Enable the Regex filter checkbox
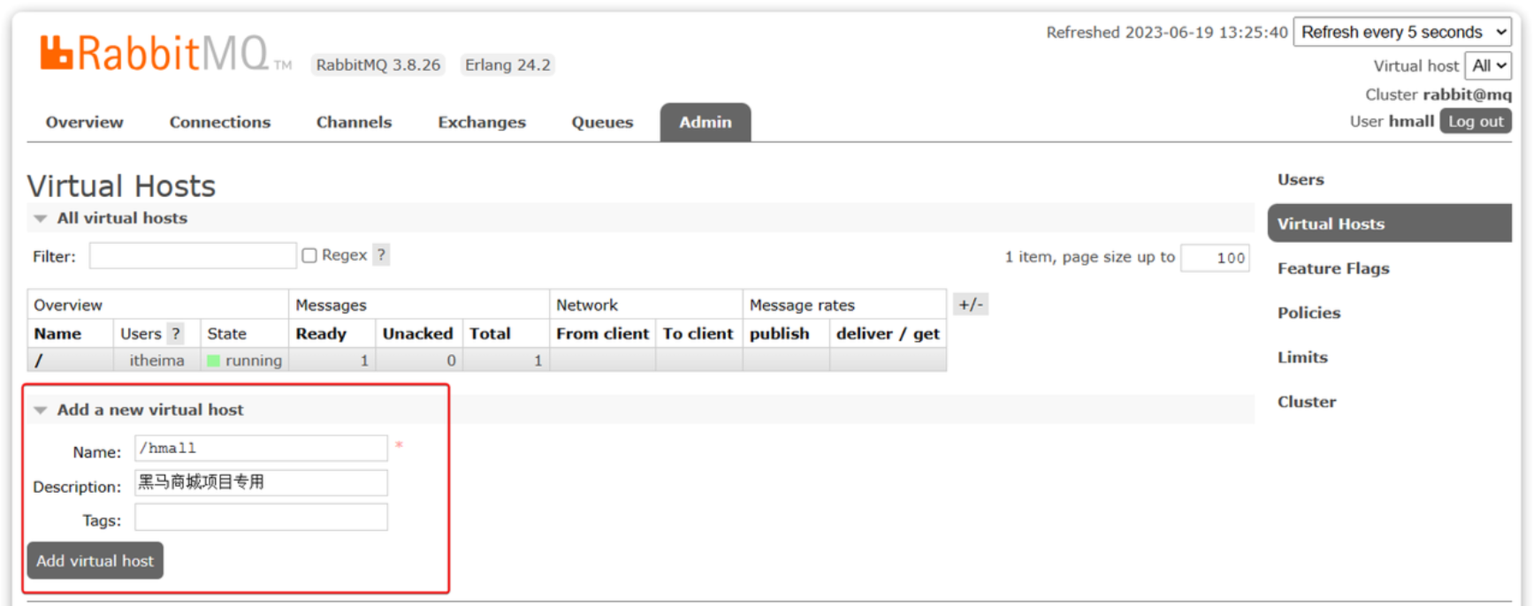Viewport: 1533px width, 606px height. 309,255
